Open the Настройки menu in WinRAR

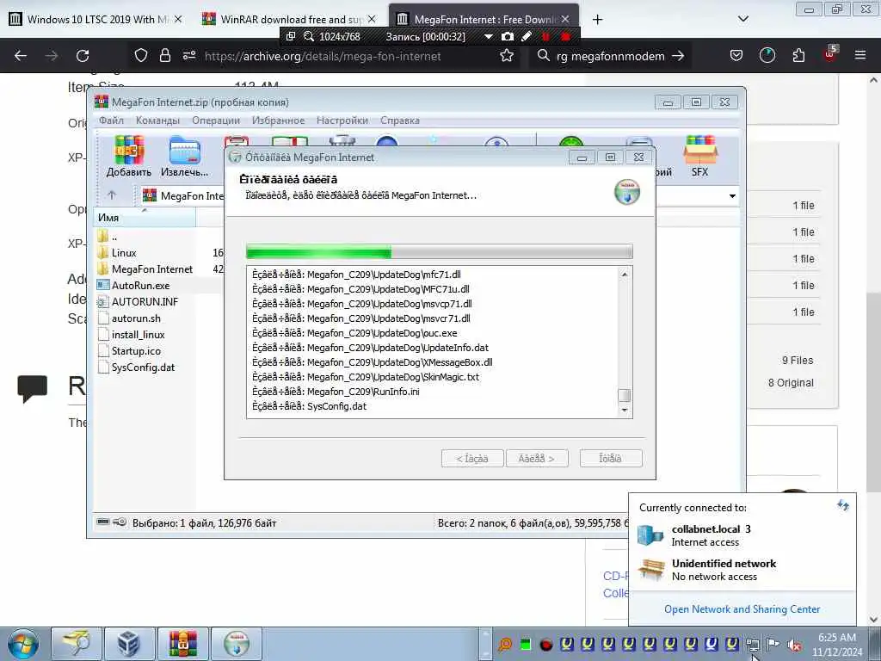point(342,120)
